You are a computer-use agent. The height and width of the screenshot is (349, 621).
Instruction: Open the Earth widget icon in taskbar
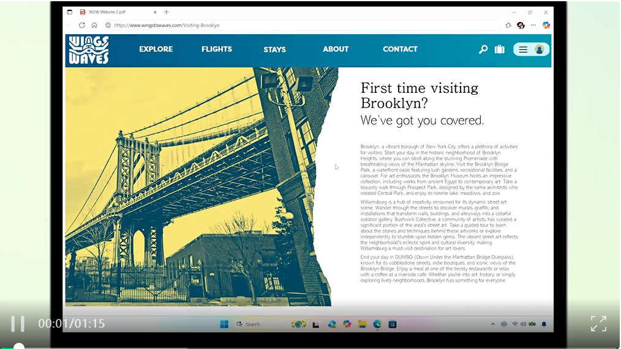click(x=299, y=324)
